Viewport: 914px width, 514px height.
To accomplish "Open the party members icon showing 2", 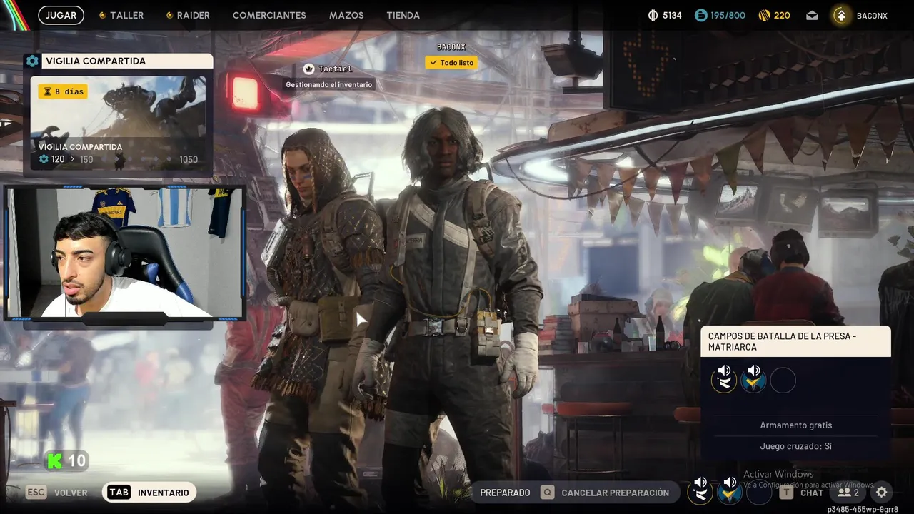I will coord(848,493).
